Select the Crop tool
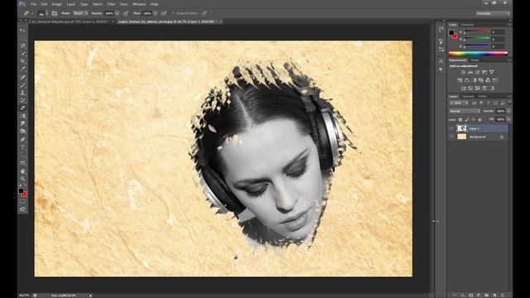Image resolution: width=530 pixels, height=298 pixels. 23,61
